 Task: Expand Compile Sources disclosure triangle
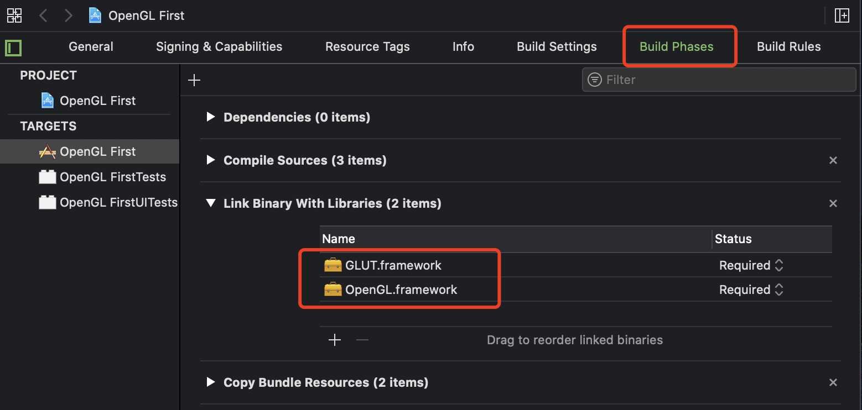[210, 160]
